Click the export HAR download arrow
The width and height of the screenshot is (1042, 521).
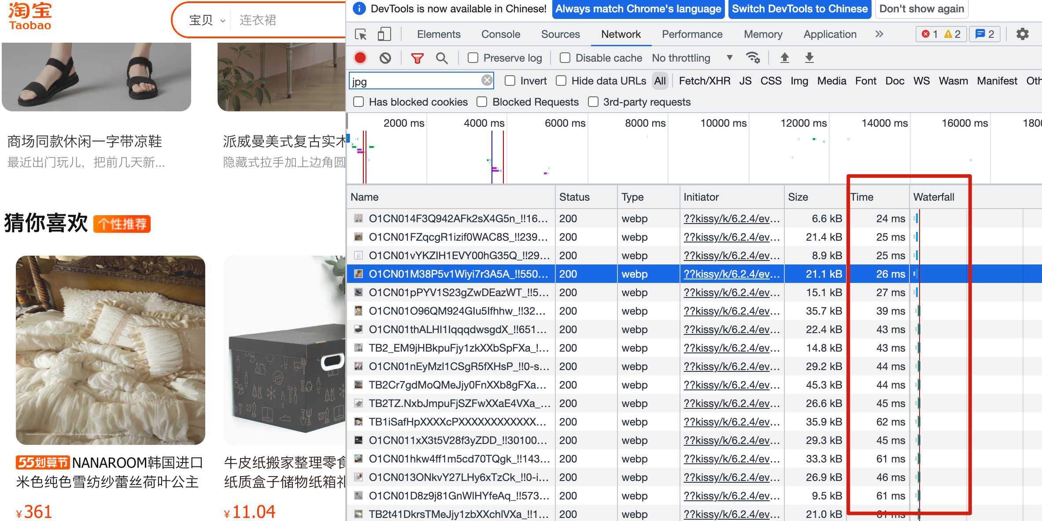809,58
